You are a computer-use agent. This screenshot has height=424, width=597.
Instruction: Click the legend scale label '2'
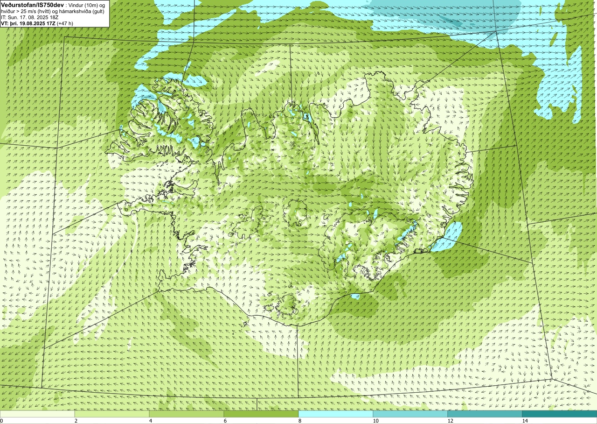click(76, 421)
